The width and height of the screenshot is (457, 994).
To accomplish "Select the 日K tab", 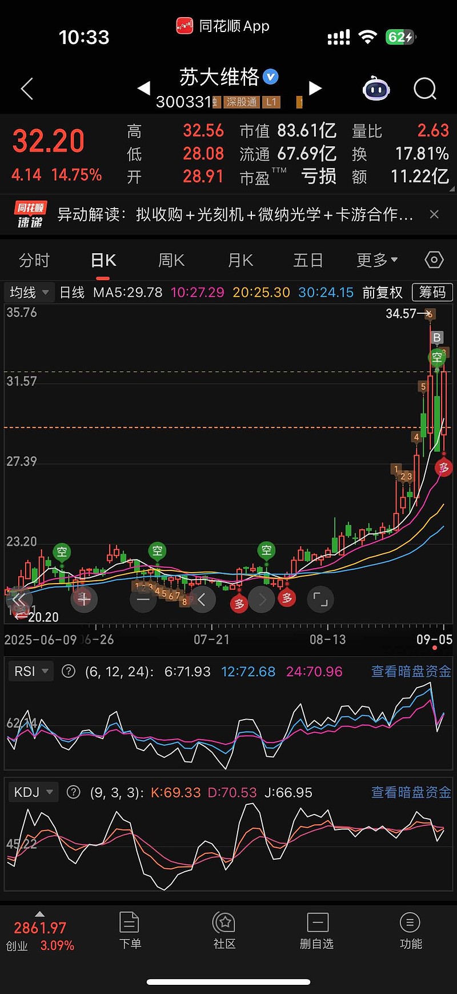I will click(103, 261).
